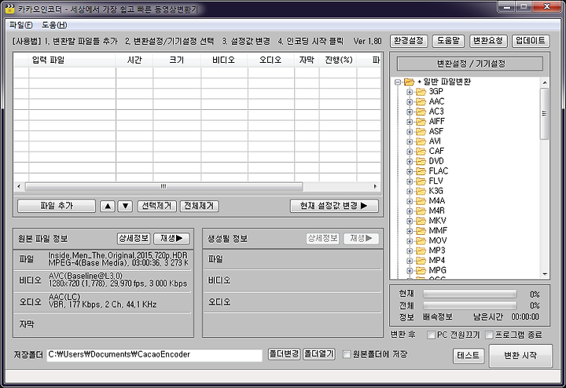Click the format tree scroll down arrow

pos(544,274)
